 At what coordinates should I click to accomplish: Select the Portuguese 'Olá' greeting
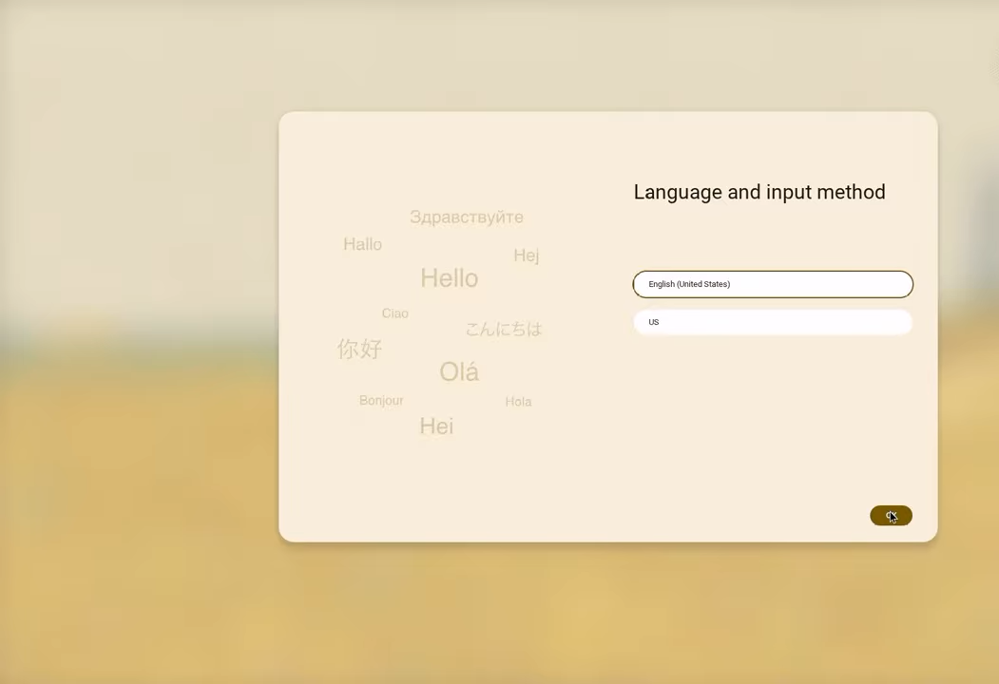(x=458, y=371)
